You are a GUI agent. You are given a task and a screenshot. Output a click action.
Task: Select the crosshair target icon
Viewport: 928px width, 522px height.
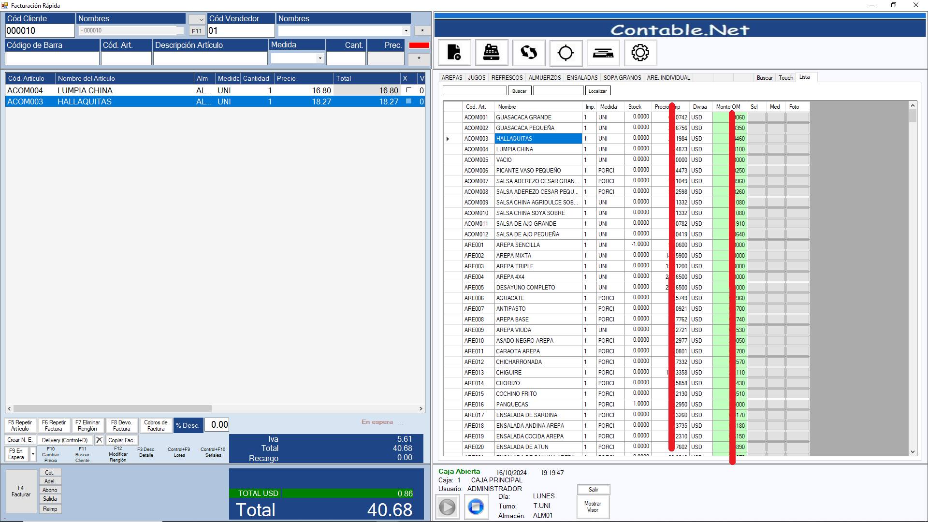coord(566,52)
